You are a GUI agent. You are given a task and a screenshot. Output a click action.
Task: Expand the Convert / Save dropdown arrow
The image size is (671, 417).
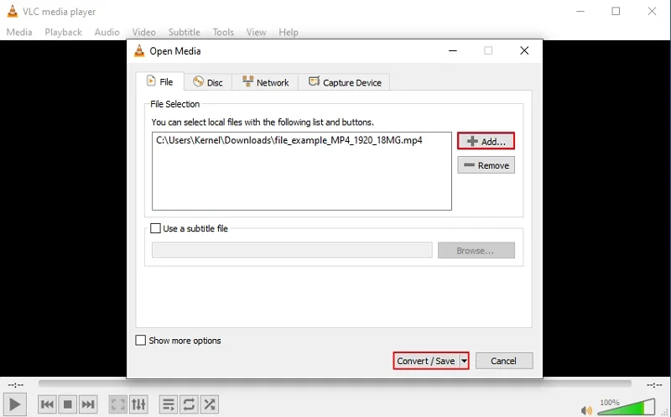[464, 361]
